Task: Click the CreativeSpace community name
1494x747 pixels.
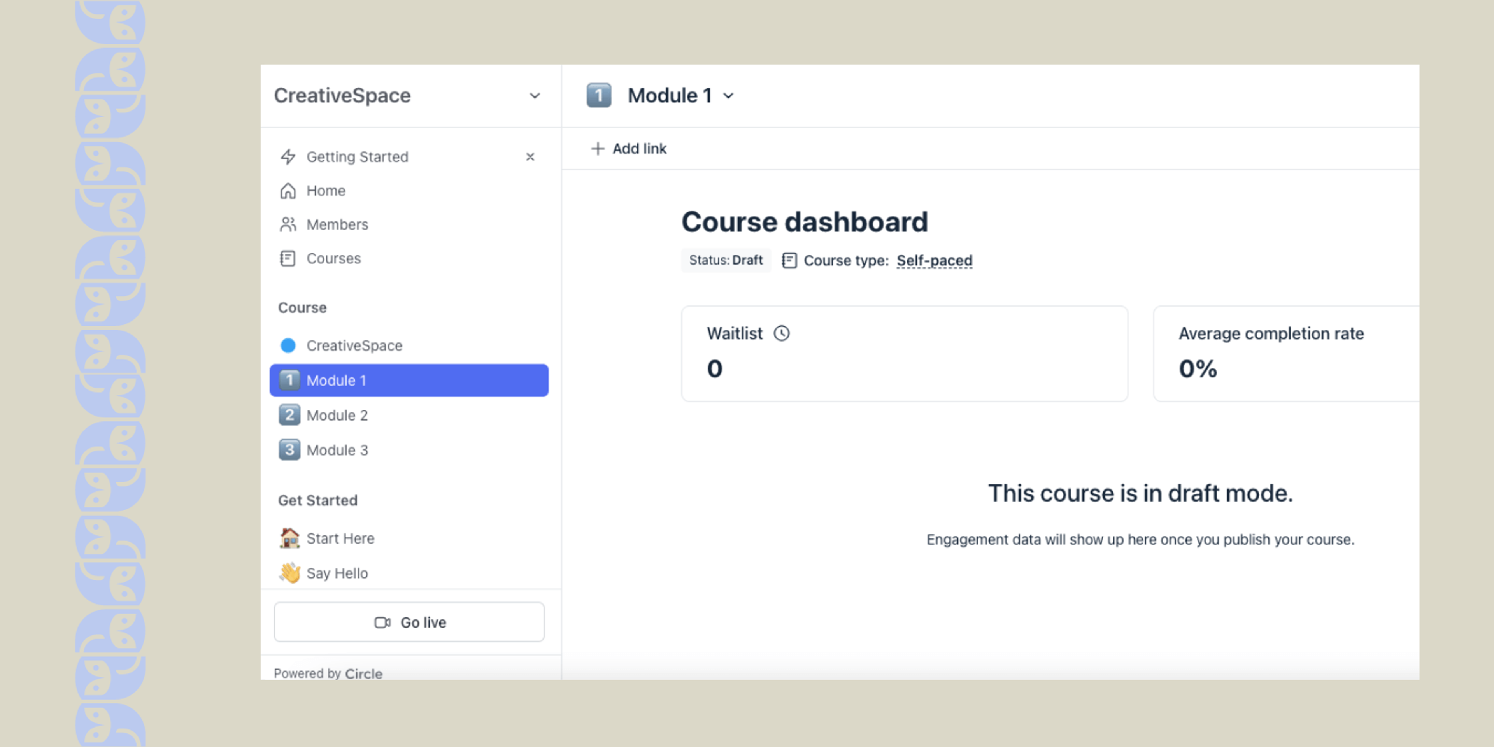Action: [x=342, y=95]
